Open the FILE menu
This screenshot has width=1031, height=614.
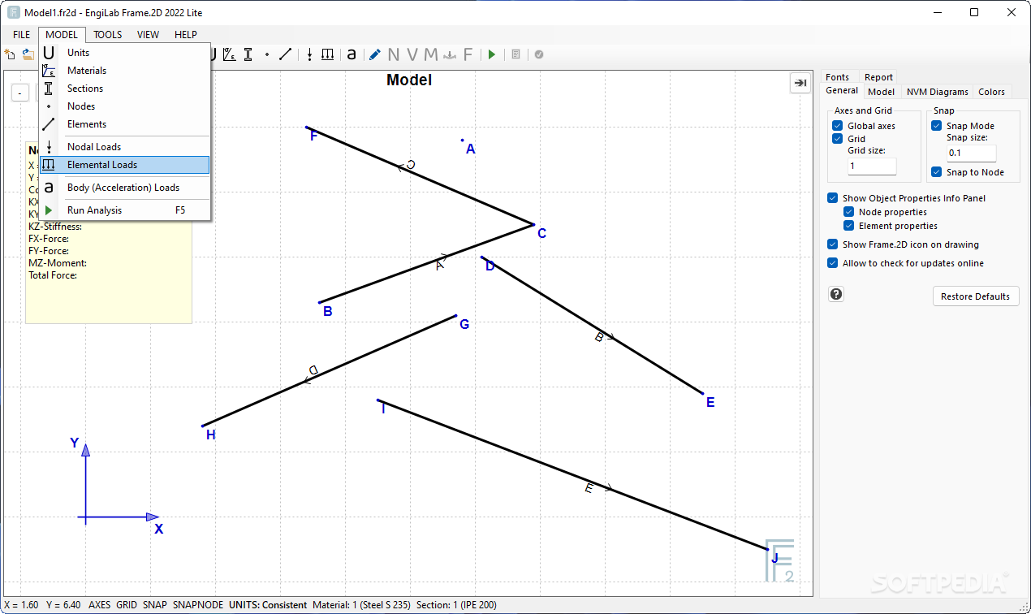[x=21, y=35]
